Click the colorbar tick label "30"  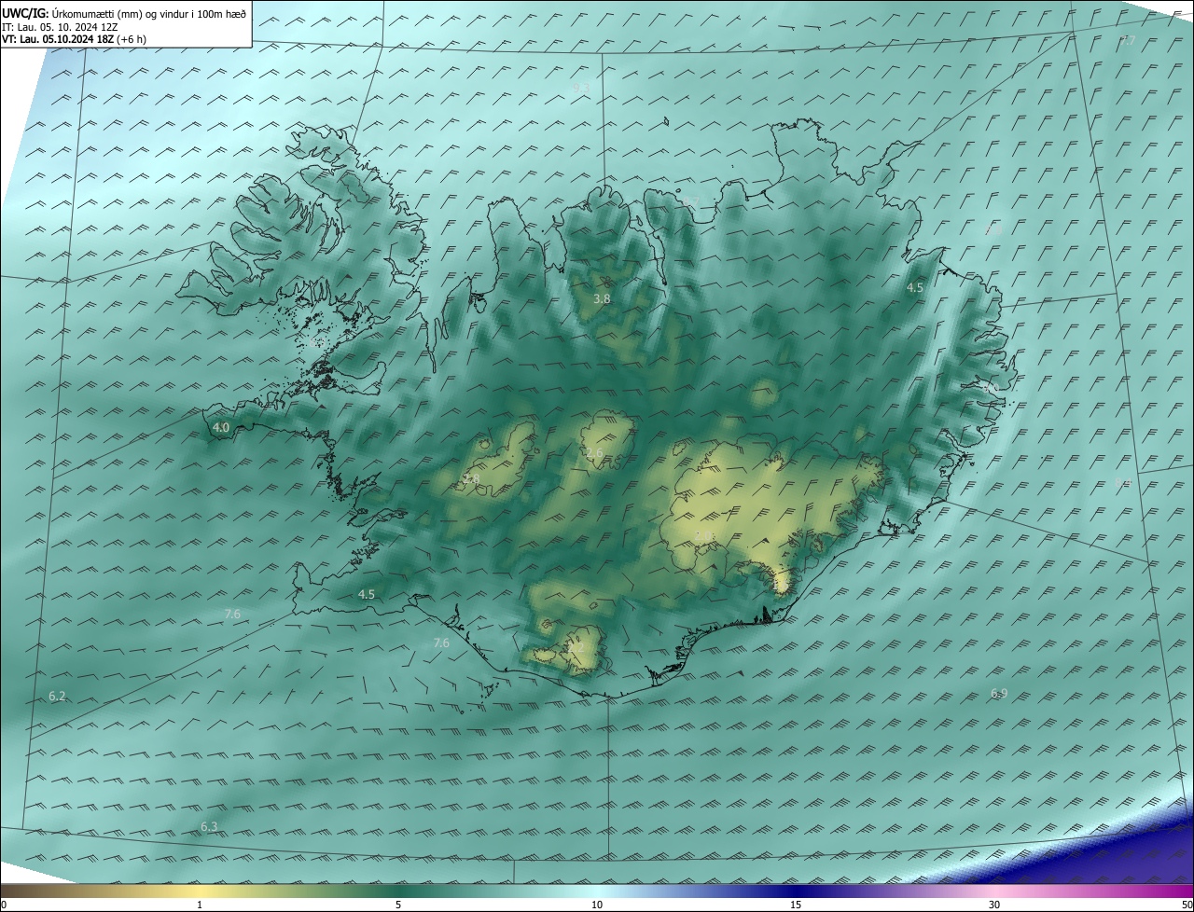click(994, 905)
